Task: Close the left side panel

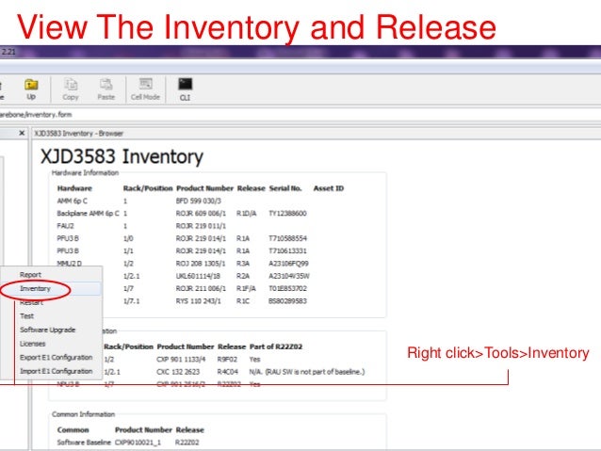Action: (22, 133)
